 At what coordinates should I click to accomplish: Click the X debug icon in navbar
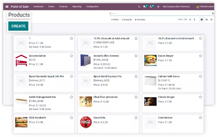point(158,6)
